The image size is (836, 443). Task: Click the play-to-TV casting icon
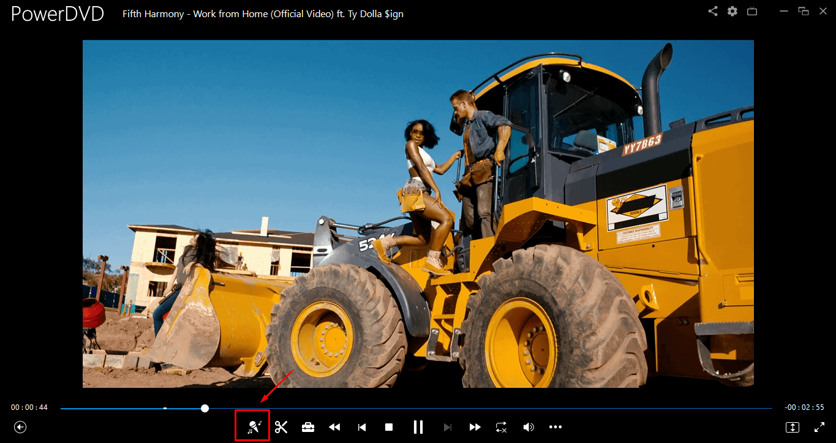[751, 11]
